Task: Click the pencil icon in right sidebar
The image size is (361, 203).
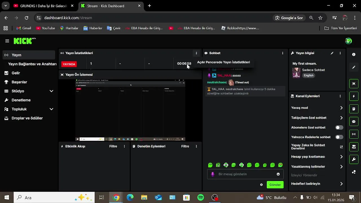Action: coord(354,67)
